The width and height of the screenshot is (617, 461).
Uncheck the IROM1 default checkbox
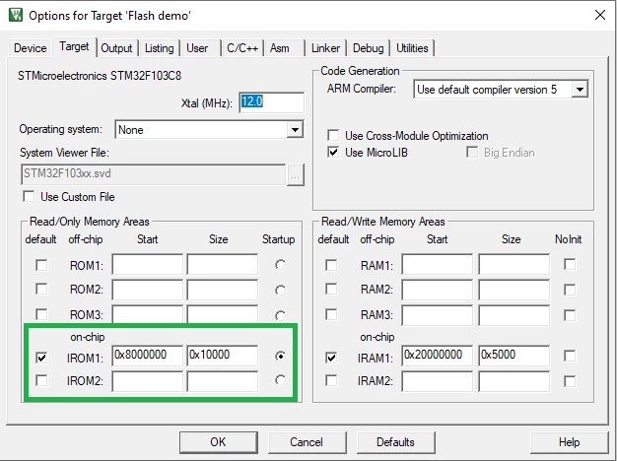coord(41,358)
